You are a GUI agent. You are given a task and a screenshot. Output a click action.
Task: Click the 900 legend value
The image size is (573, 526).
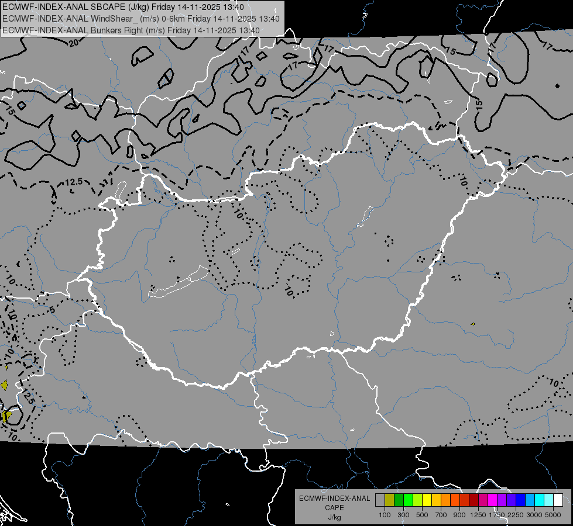(x=459, y=515)
